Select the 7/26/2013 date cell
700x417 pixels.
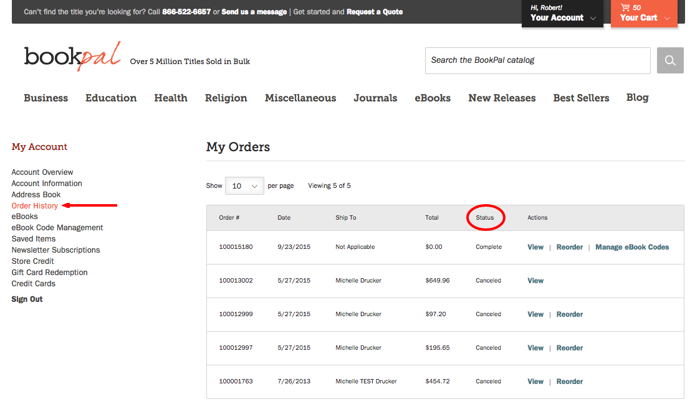click(294, 382)
